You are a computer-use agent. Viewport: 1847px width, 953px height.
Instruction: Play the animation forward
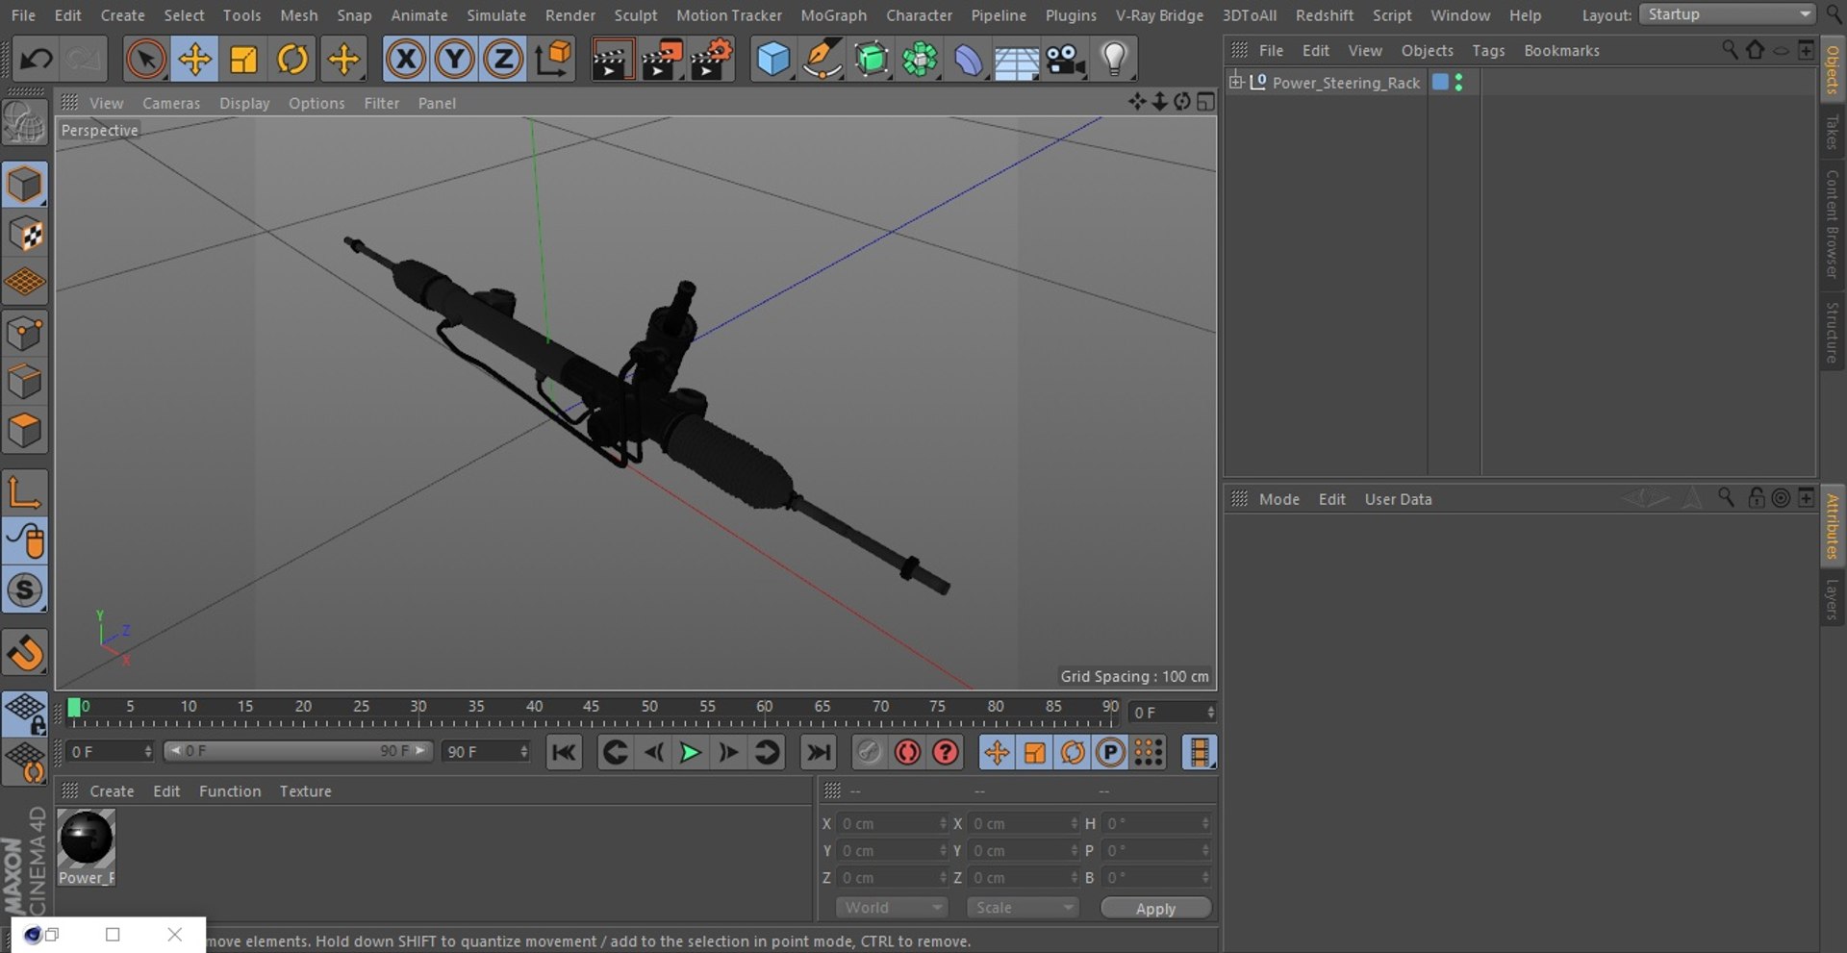coord(690,752)
